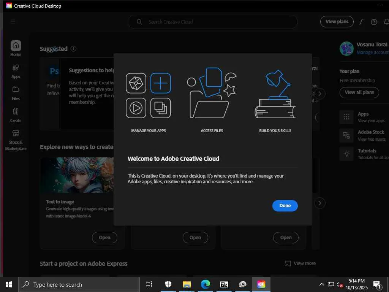Image resolution: width=389 pixels, height=292 pixels.
Task: Click the Photoshop Ps suggestion icon
Action: click(x=54, y=71)
